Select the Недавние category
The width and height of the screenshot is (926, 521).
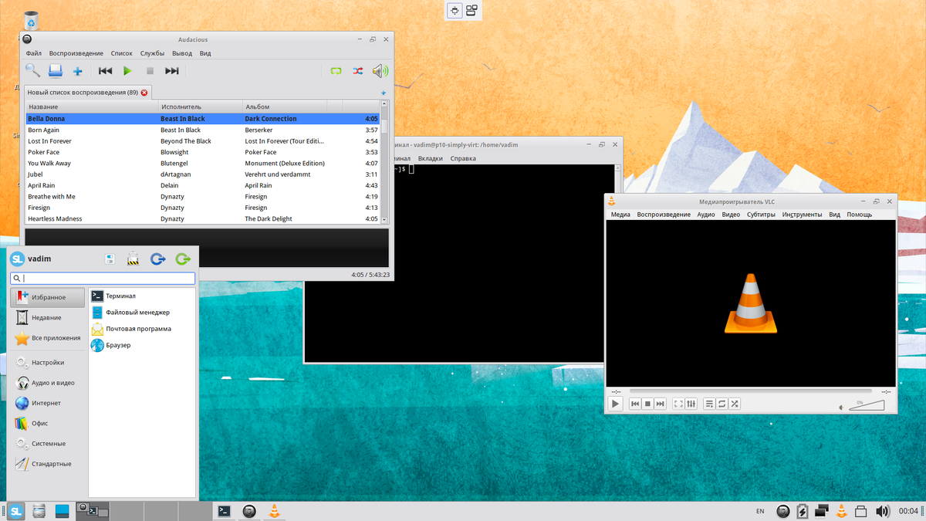click(48, 317)
